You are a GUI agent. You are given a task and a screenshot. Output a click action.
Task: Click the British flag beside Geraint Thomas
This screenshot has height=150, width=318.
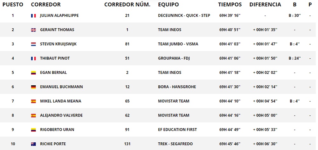pyautogui.click(x=33, y=30)
